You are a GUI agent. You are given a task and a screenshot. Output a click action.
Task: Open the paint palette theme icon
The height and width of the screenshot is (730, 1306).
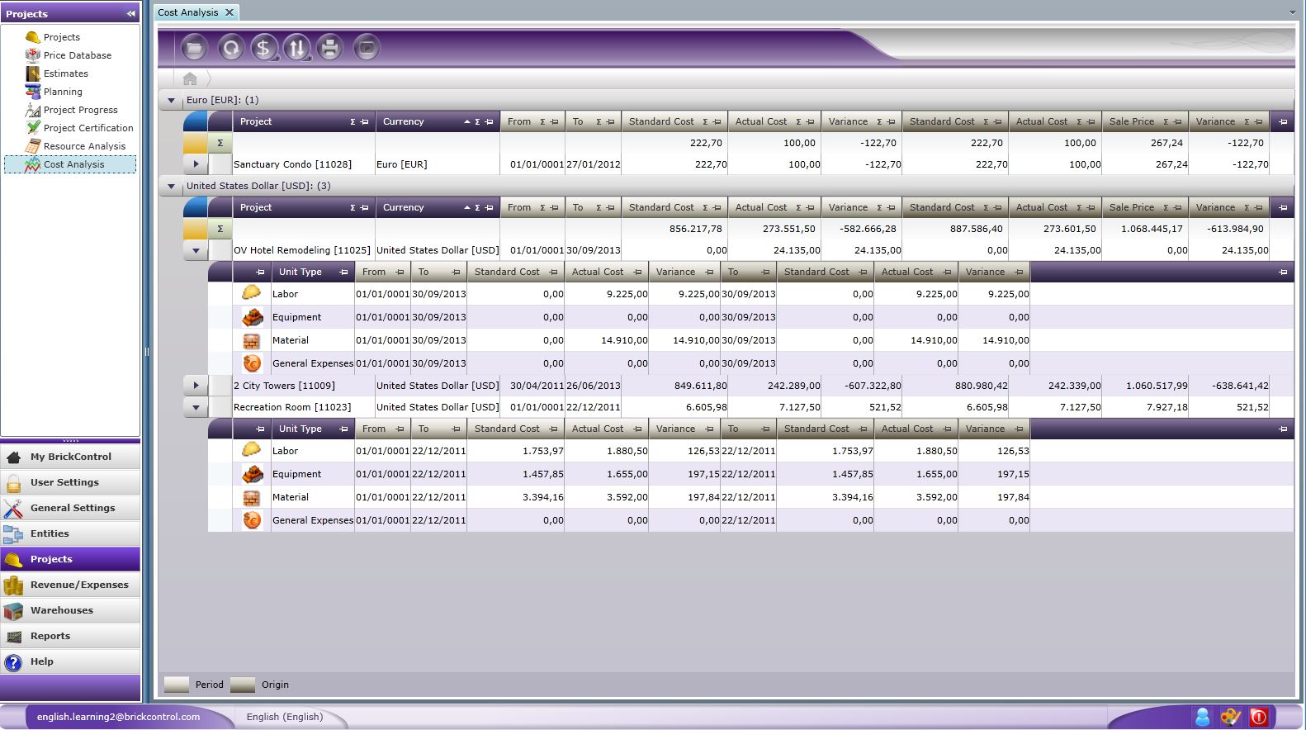[1230, 717]
